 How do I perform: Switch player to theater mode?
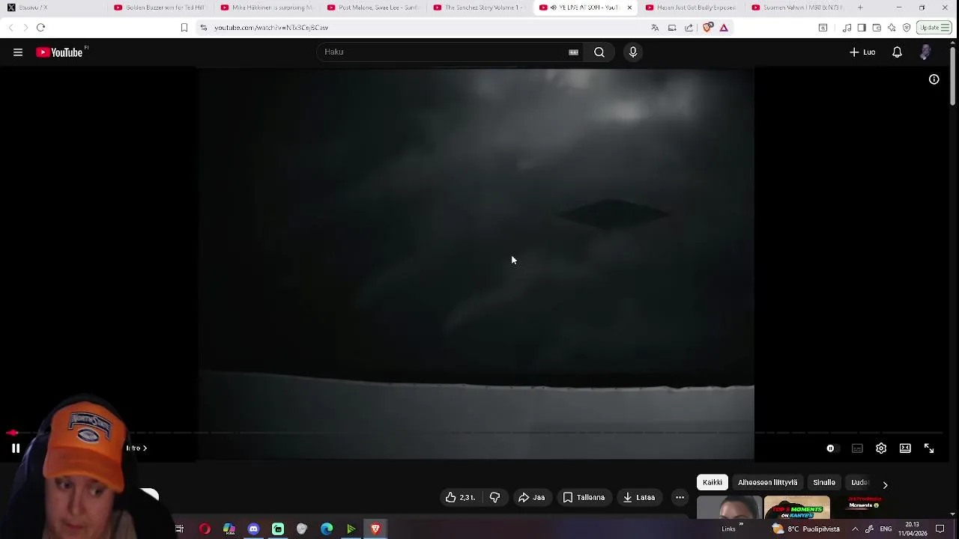pos(905,448)
